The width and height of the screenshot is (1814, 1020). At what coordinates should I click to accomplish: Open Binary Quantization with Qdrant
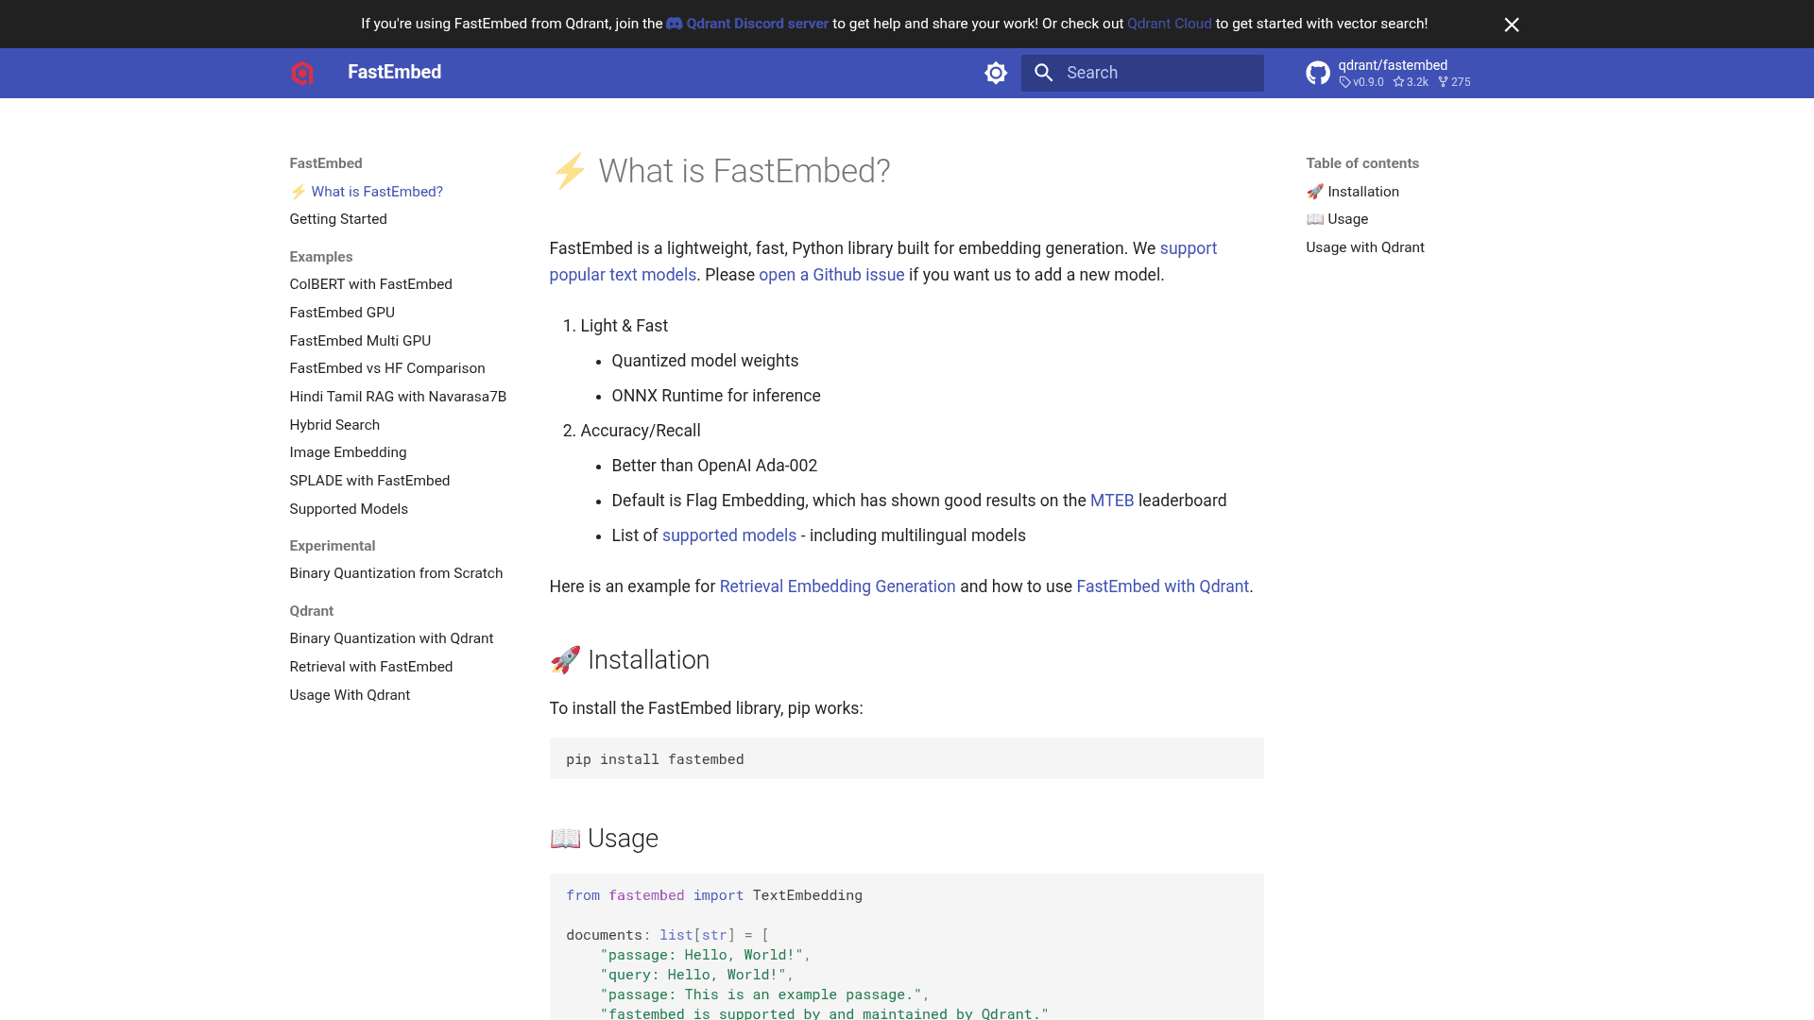coord(391,638)
